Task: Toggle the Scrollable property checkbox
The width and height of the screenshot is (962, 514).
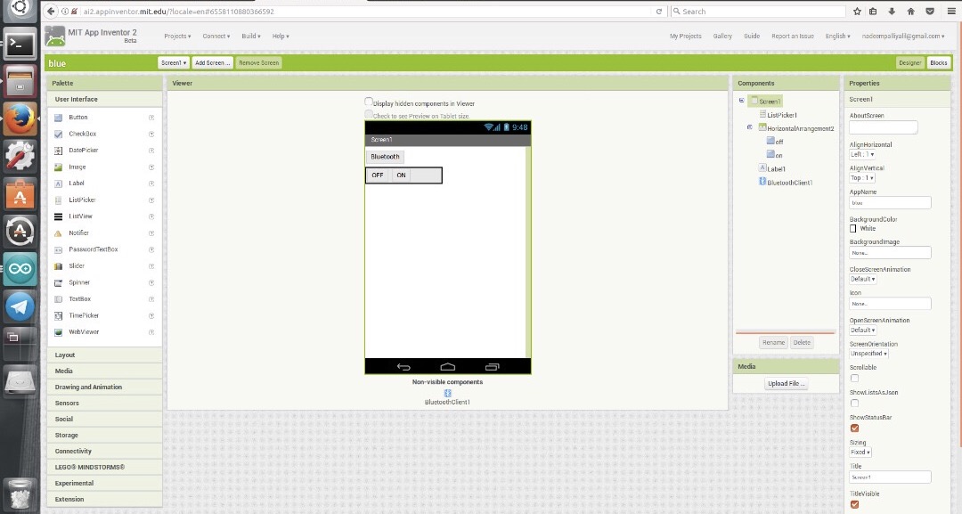Action: click(x=854, y=378)
